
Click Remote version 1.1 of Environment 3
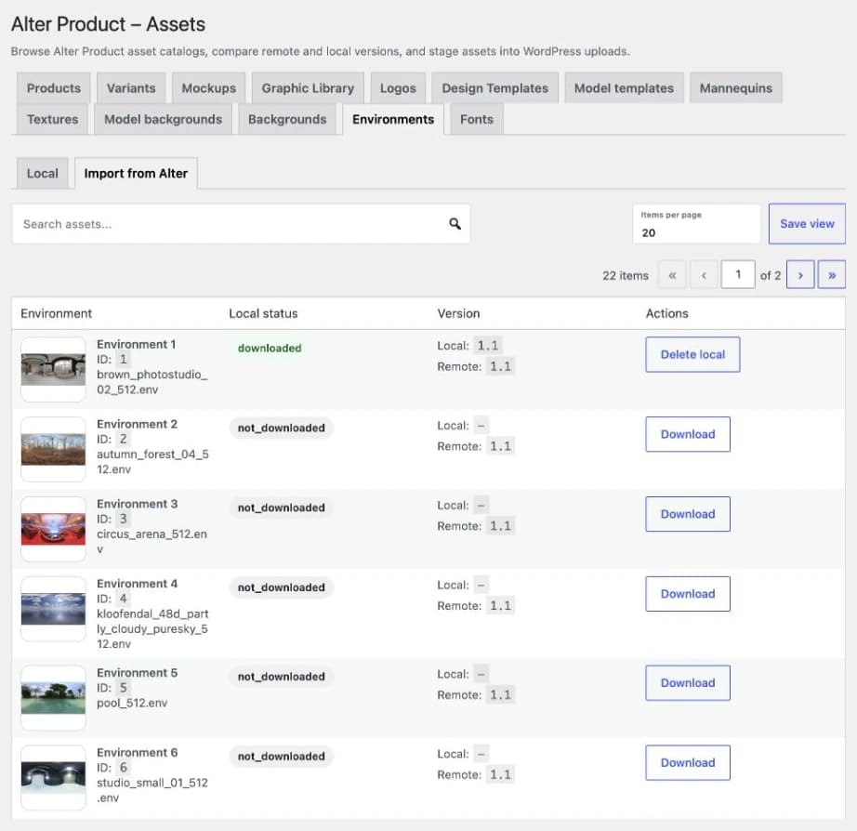(x=500, y=526)
